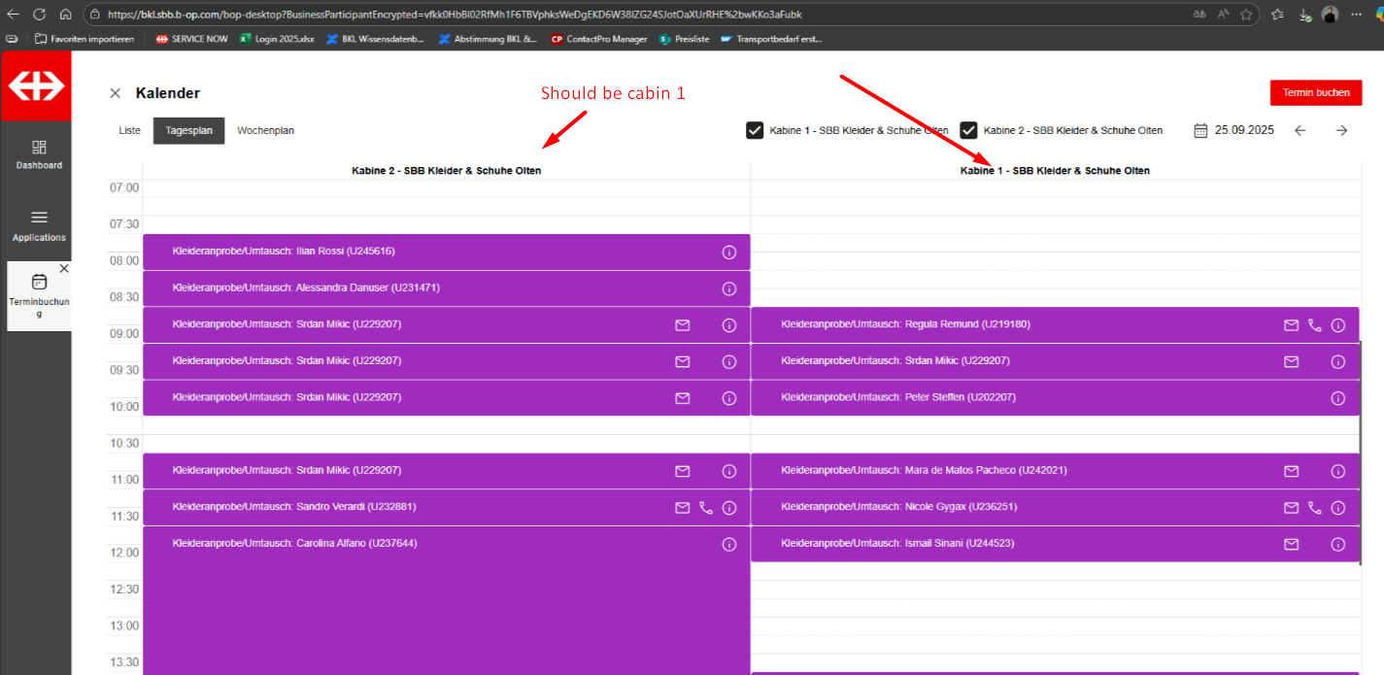Click phone icon on Sandro Verardi appointment

pos(706,507)
